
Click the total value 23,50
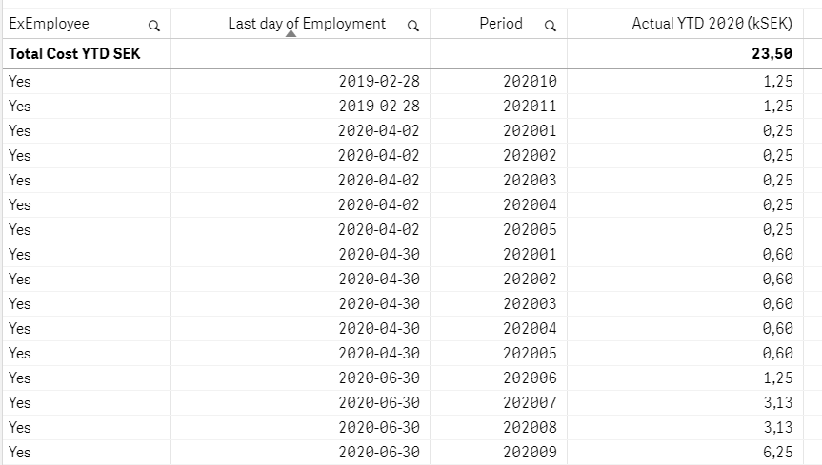[x=772, y=55]
